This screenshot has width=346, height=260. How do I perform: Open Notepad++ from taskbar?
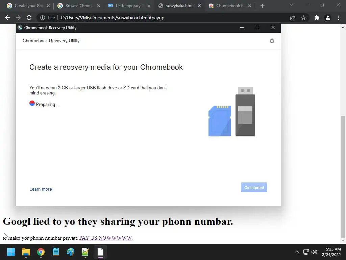(x=85, y=252)
